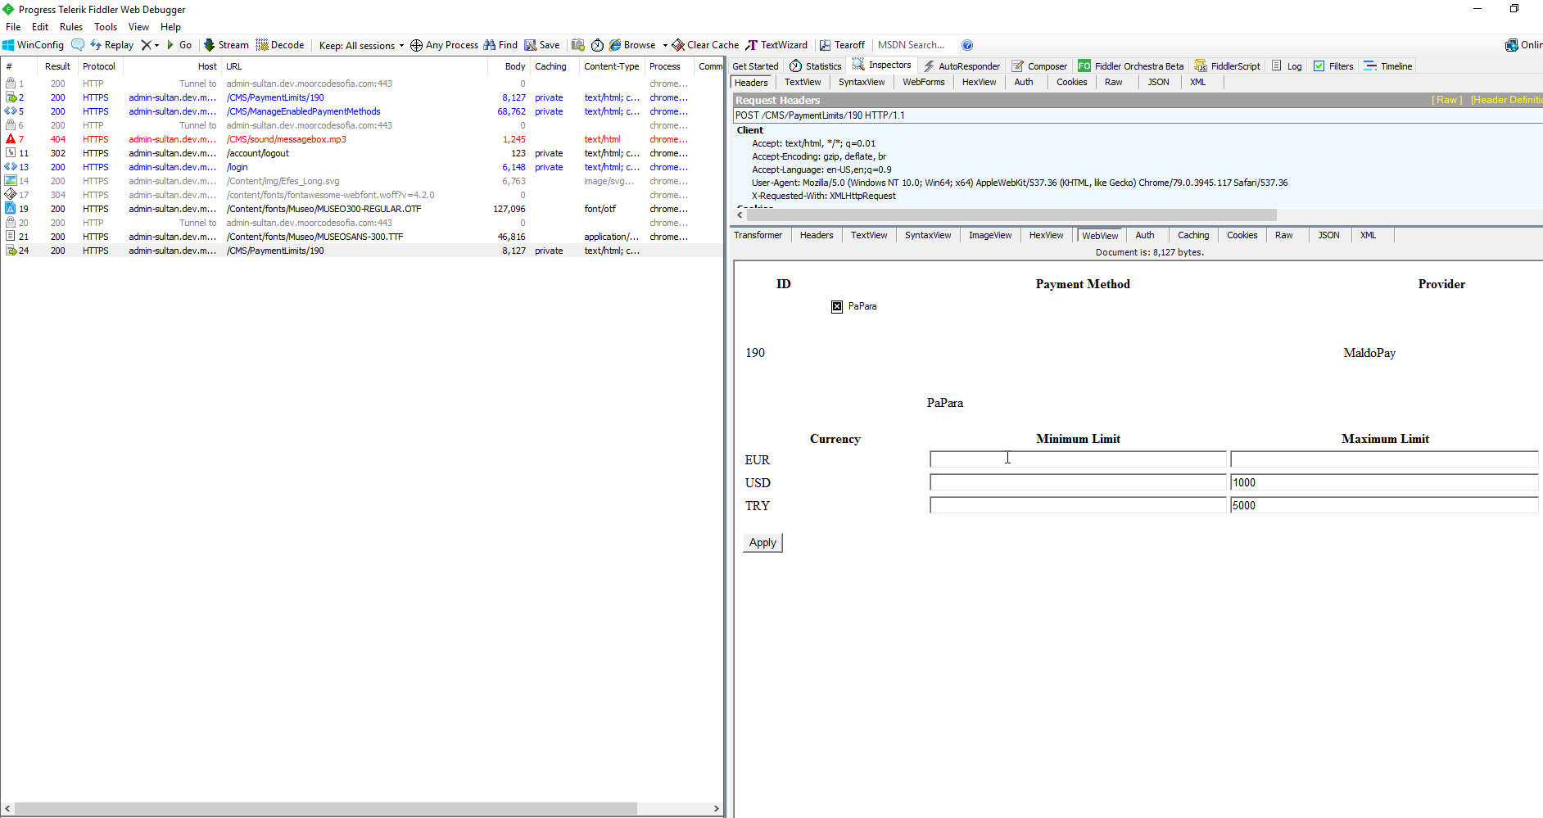Select the response SyntaxView tab
The height and width of the screenshot is (818, 1543).
pyautogui.click(x=928, y=235)
